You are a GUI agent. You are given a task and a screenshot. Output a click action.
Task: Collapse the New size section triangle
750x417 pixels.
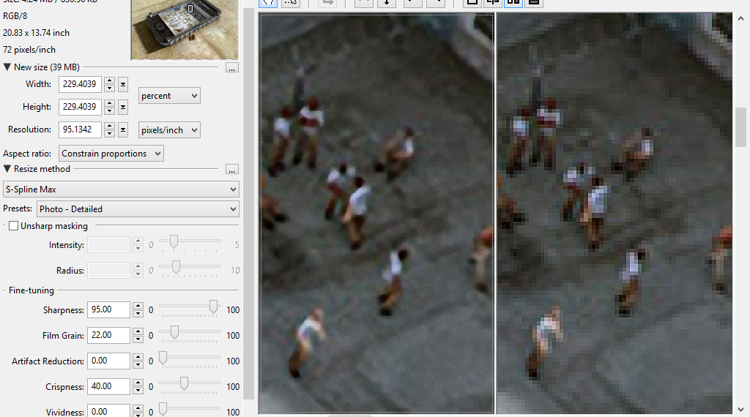(x=7, y=67)
